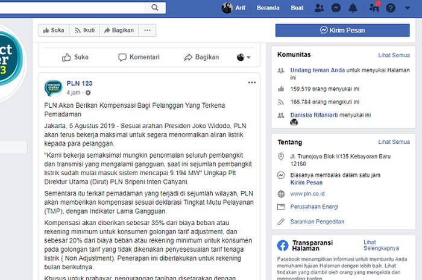Image resolution: width=422 pixels, height=280 pixels.
Task: Click the location pin icon in Tentang
Action: click(x=281, y=157)
